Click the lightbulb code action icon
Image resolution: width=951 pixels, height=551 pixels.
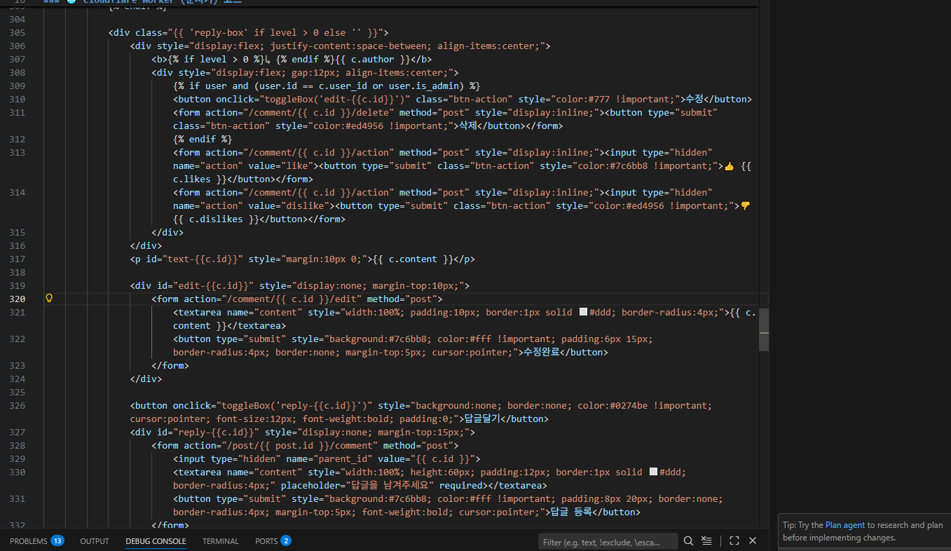click(x=49, y=299)
